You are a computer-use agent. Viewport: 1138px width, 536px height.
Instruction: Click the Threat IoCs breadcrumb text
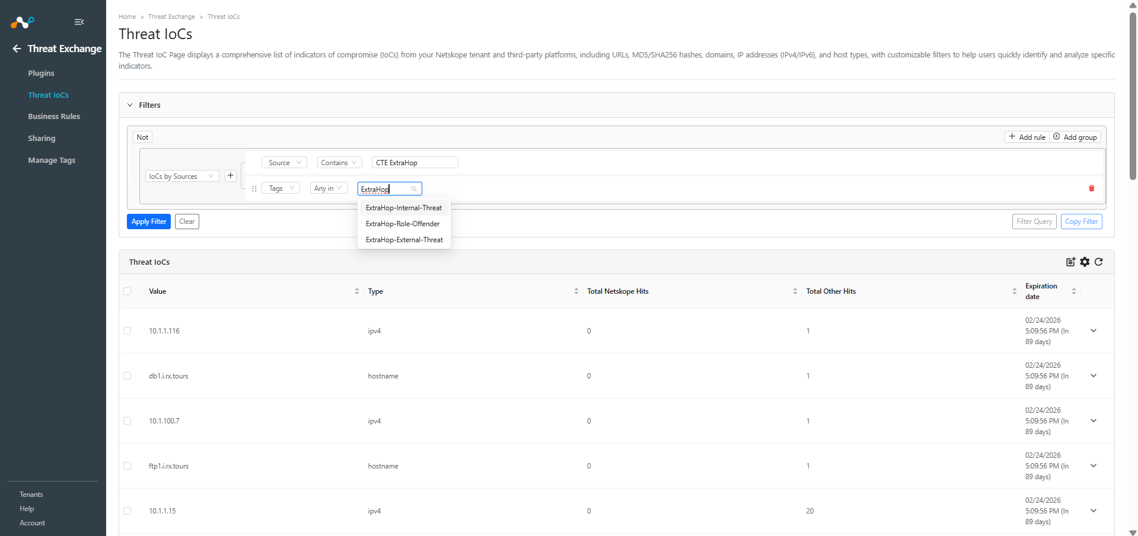pos(224,17)
